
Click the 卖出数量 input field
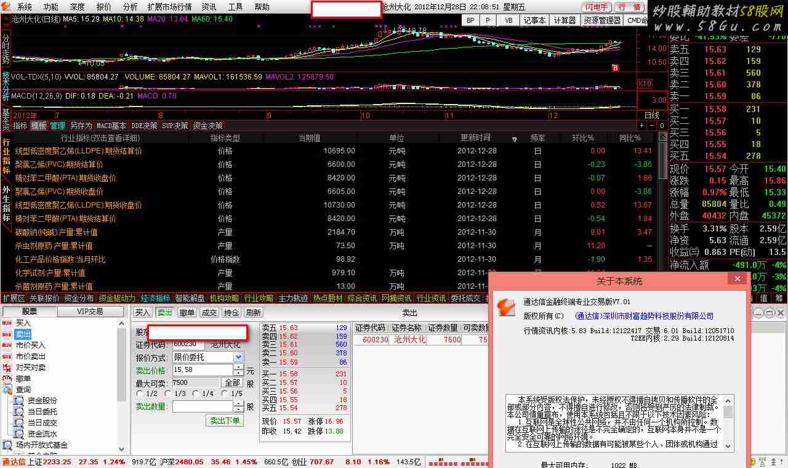pos(203,406)
